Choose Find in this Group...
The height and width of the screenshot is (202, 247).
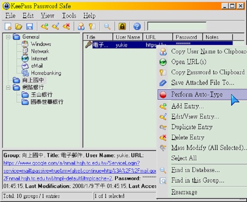coord(202,181)
